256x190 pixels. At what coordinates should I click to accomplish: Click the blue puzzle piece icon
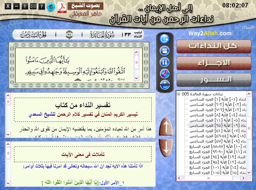[51, 7]
